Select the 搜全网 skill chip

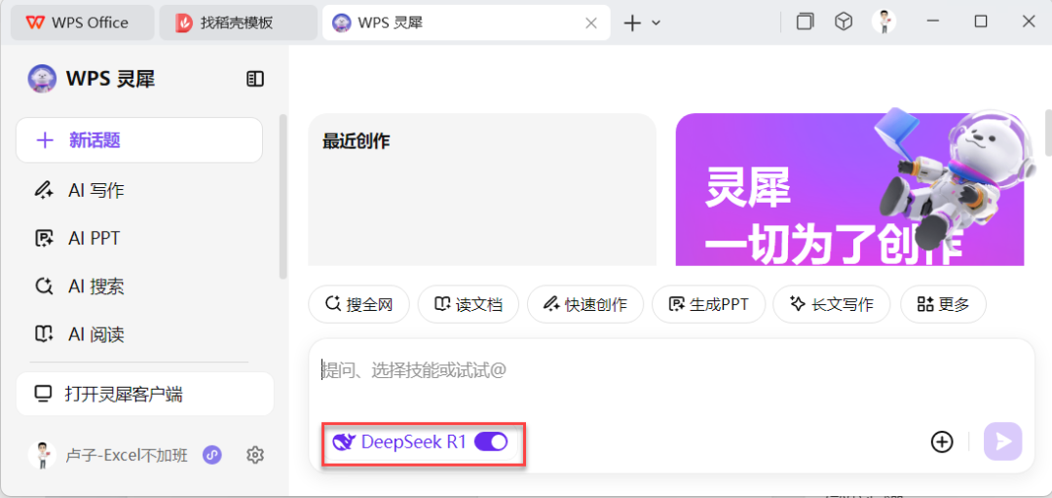pyautogui.click(x=358, y=304)
